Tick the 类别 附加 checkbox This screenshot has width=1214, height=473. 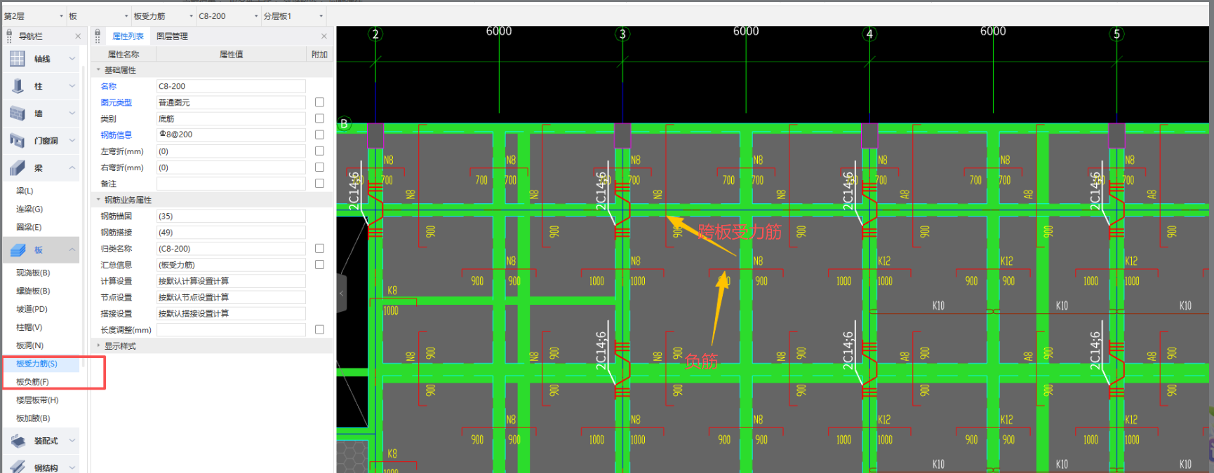(x=319, y=118)
